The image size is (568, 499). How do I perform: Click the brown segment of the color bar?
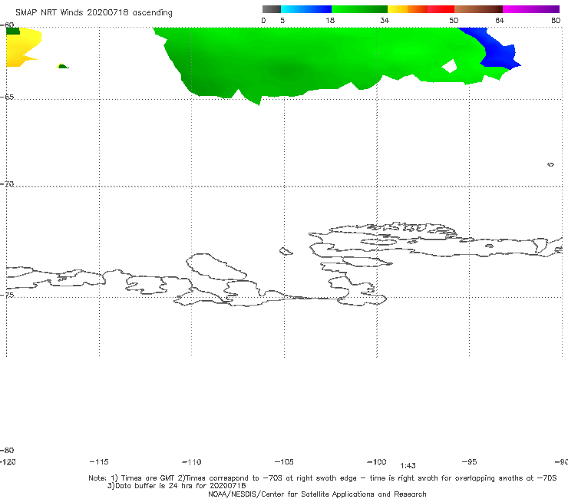pyautogui.click(x=478, y=9)
